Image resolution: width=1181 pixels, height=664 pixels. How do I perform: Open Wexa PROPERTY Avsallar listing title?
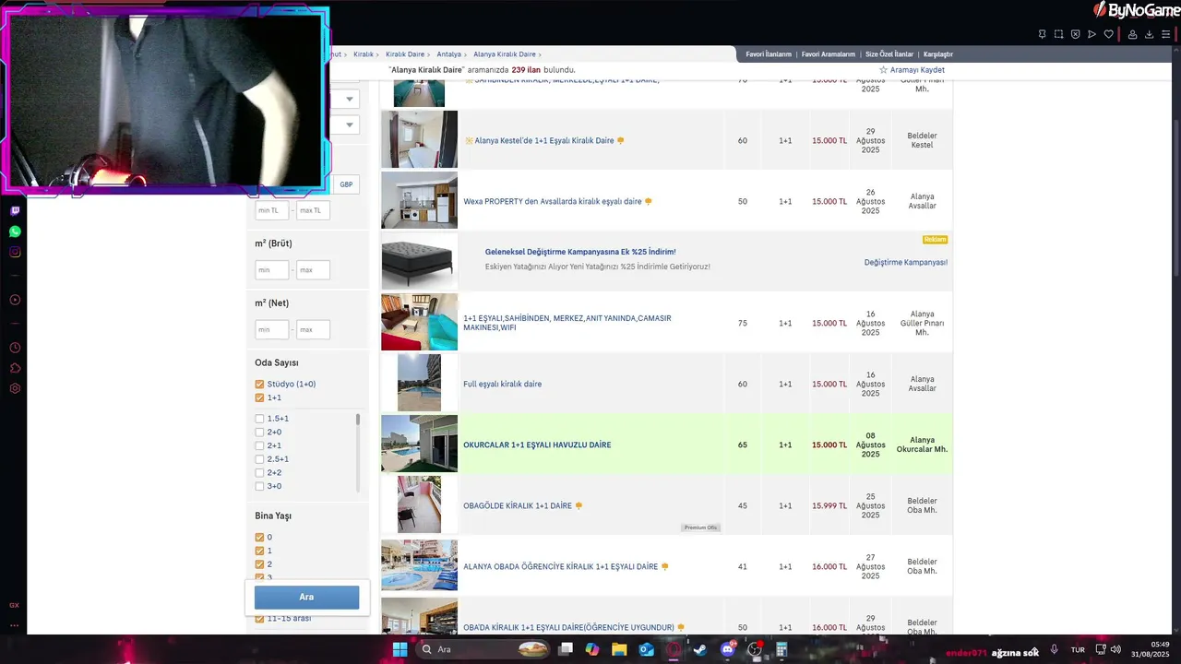[x=553, y=201]
